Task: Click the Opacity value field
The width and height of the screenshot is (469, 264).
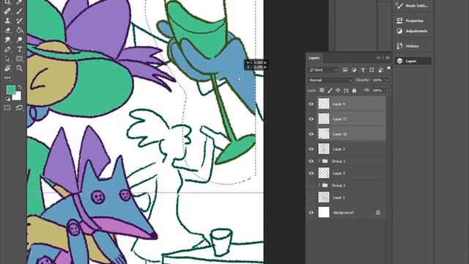Action: pos(377,80)
